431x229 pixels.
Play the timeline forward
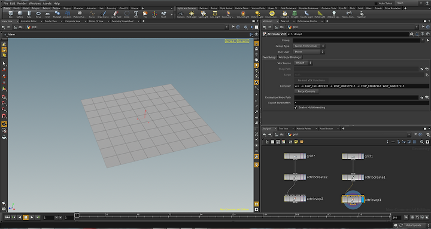coord(32,217)
